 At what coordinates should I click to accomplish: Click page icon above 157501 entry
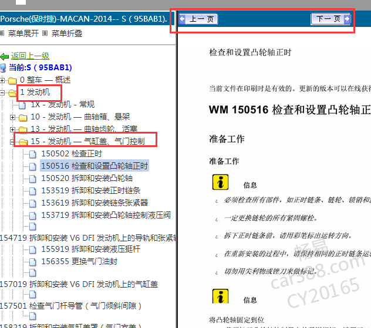tap(33, 295)
